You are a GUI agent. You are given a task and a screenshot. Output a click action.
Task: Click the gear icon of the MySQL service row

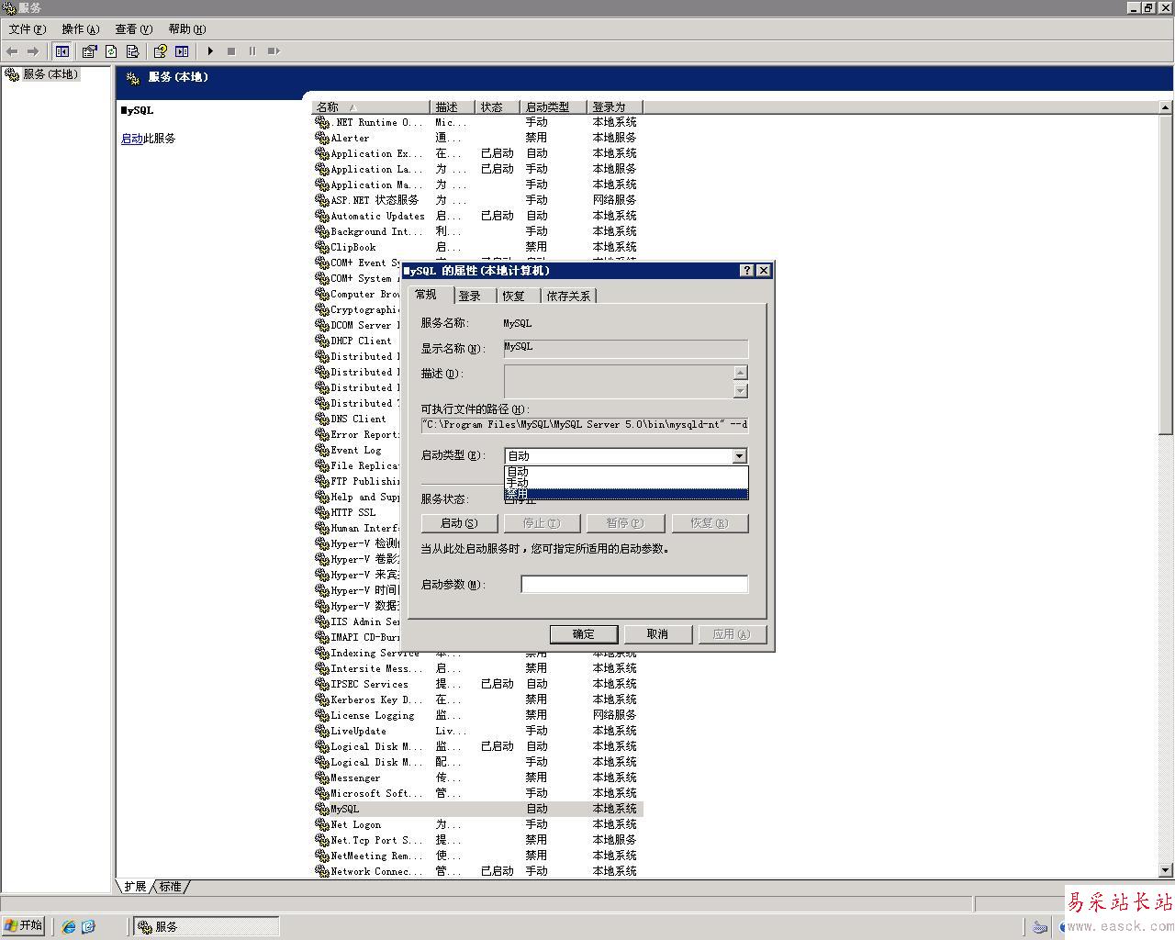[321, 809]
